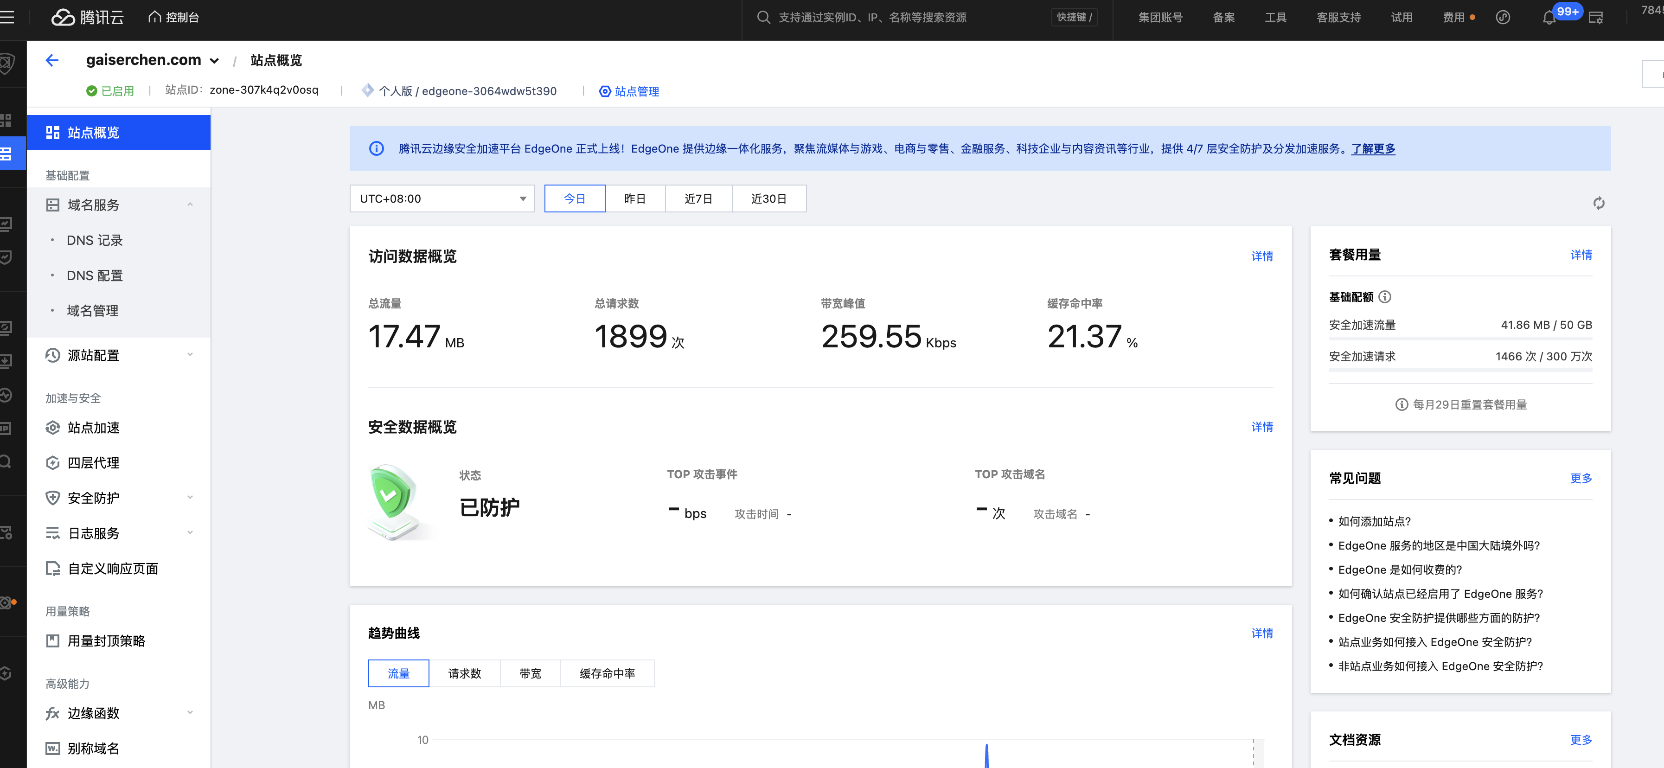
Task: Open 详情 for 趋势曲线
Action: coord(1262,633)
